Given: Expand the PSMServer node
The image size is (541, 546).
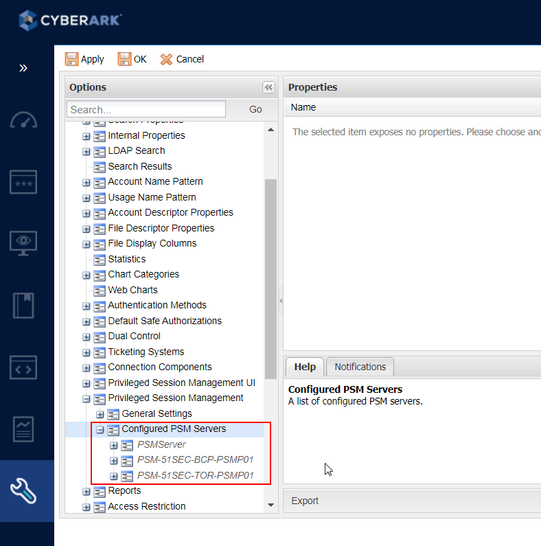Looking at the screenshot, I should (113, 445).
